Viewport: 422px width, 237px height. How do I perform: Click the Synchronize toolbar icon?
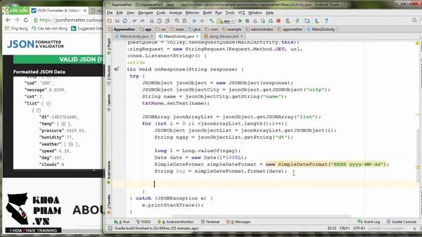125,20
